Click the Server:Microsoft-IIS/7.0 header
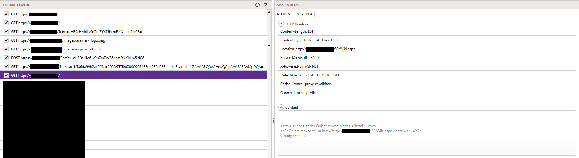Image resolution: width=579 pixels, height=158 pixels. pos(299,58)
